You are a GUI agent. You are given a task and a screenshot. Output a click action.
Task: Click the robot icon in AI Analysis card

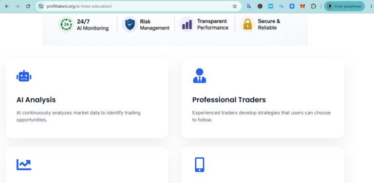pyautogui.click(x=24, y=76)
